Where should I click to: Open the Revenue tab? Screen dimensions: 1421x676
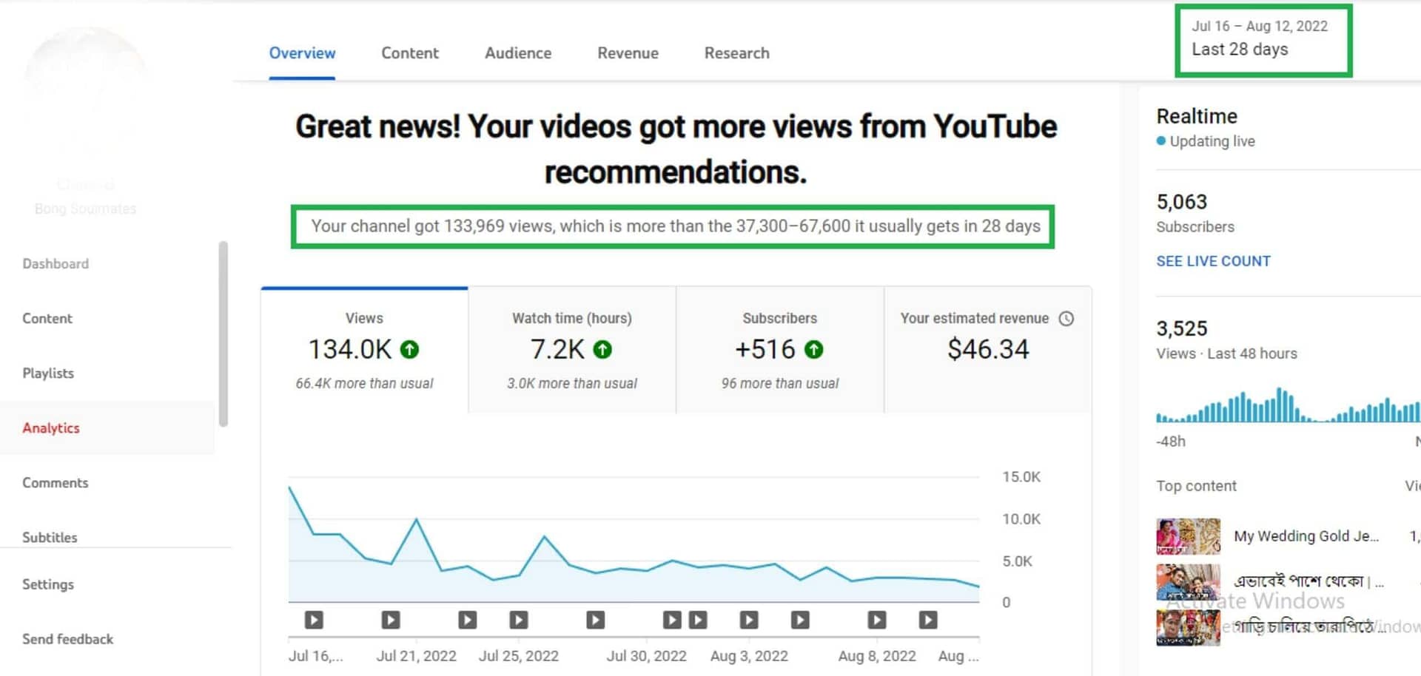tap(628, 53)
